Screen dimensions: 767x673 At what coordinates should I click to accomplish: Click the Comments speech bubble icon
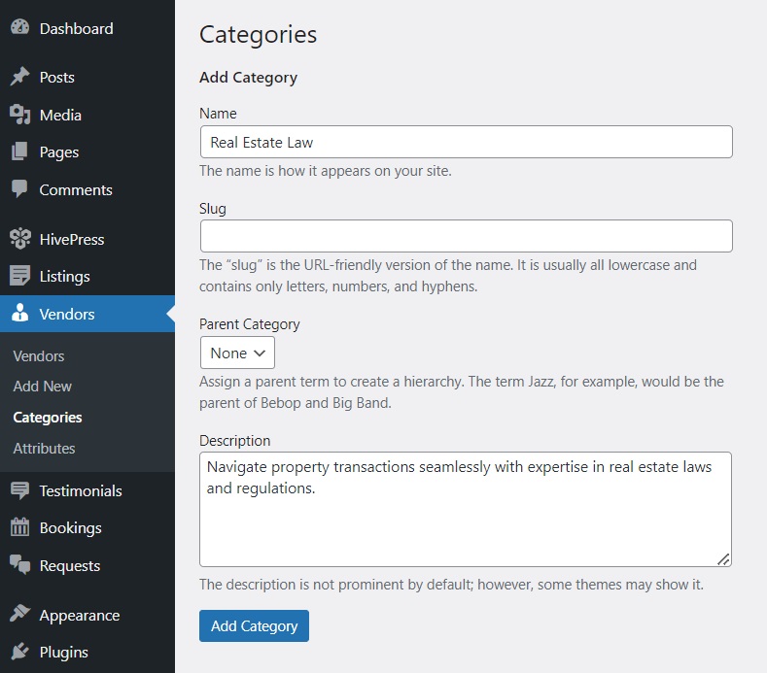pyautogui.click(x=19, y=190)
